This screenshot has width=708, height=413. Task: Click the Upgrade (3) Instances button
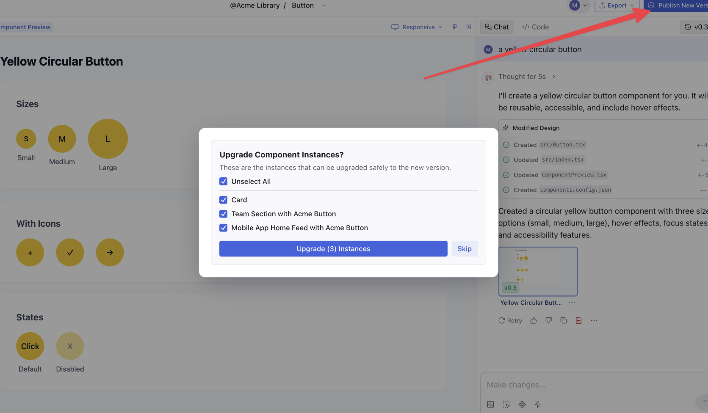(333, 249)
